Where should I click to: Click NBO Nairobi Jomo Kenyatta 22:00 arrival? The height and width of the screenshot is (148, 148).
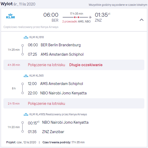coord(57,93)
